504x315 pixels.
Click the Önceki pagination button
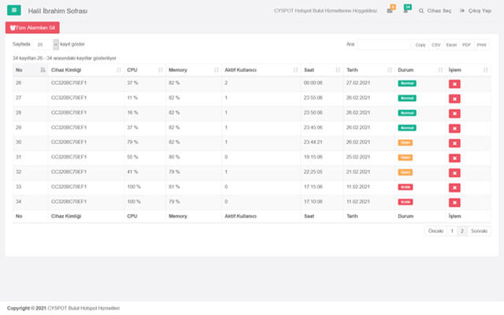click(x=435, y=232)
